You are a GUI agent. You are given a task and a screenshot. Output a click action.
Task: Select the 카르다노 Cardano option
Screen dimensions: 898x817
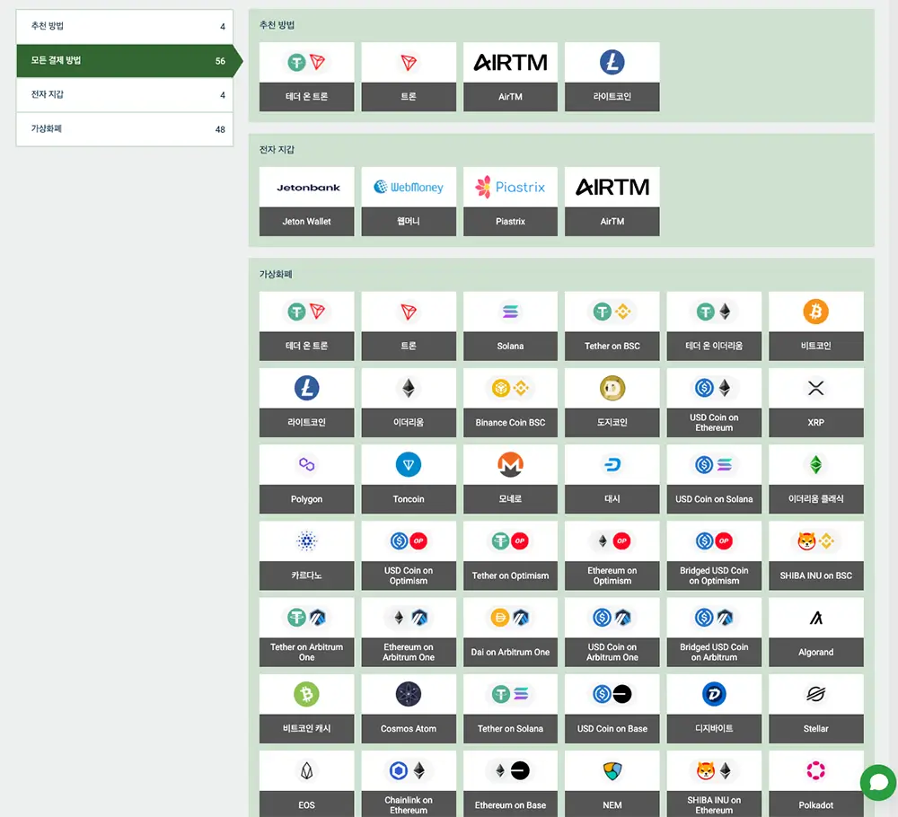306,556
